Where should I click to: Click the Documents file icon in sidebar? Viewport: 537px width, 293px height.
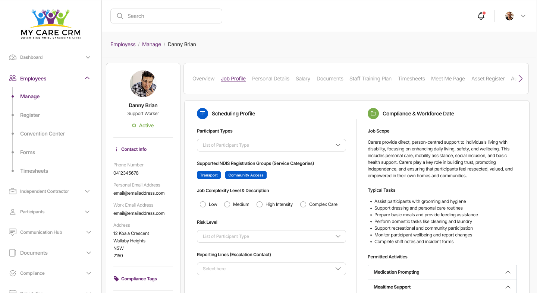point(13,253)
